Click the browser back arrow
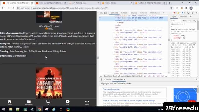199x112 pixels. (3, 8)
